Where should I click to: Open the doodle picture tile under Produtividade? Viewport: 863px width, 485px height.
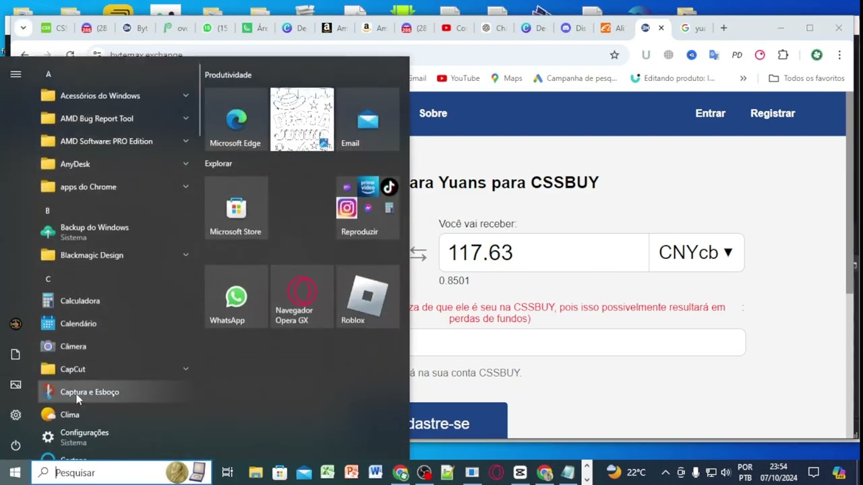[x=301, y=119]
